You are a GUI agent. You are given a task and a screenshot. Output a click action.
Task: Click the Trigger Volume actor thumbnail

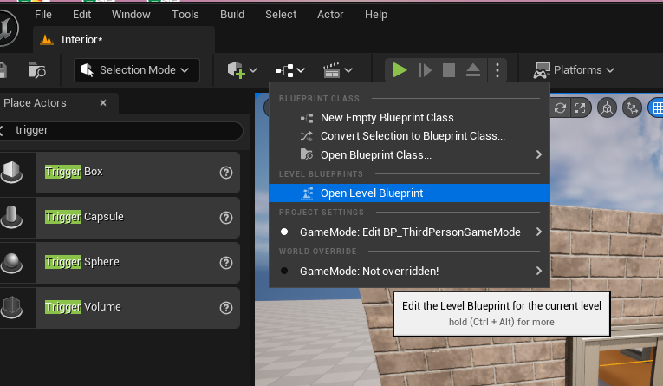pos(12,308)
